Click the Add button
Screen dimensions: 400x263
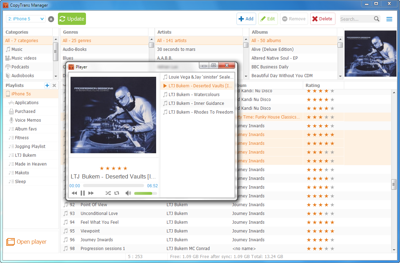click(x=246, y=19)
